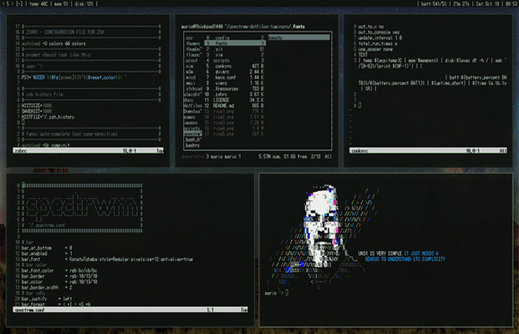Click the PS1 prompt definition line in zshrc
The image size is (519, 334).
click(x=74, y=78)
